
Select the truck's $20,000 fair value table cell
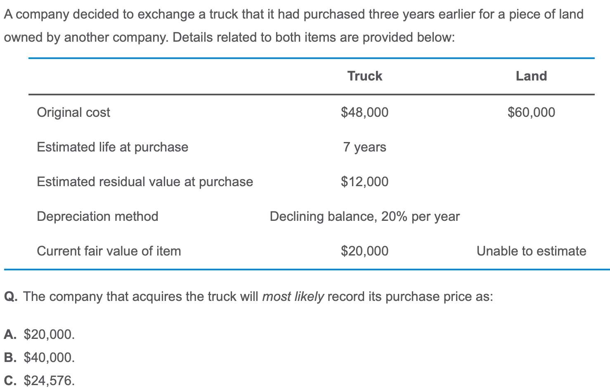point(364,251)
